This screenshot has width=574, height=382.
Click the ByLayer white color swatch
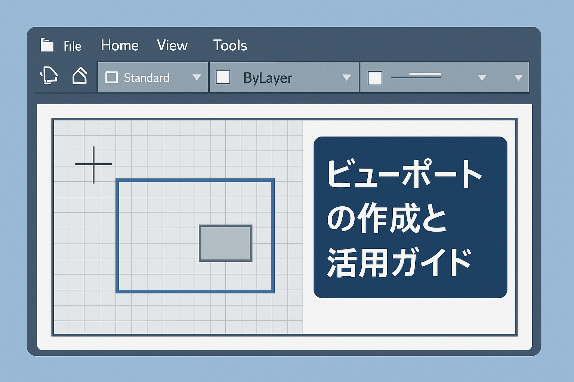pos(223,78)
